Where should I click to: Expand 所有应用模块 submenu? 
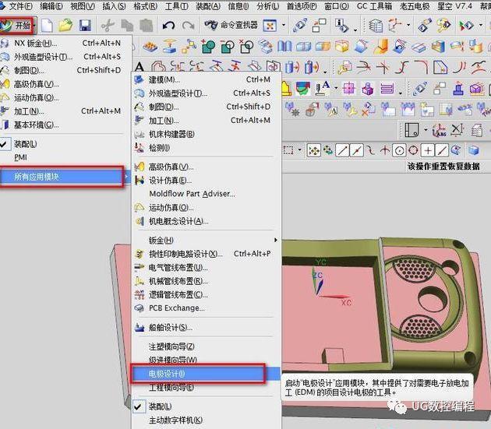coord(62,177)
